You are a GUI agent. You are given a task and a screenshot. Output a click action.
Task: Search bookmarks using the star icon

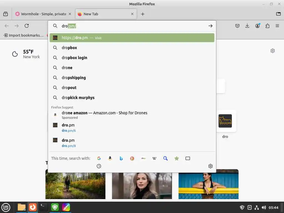point(177,158)
